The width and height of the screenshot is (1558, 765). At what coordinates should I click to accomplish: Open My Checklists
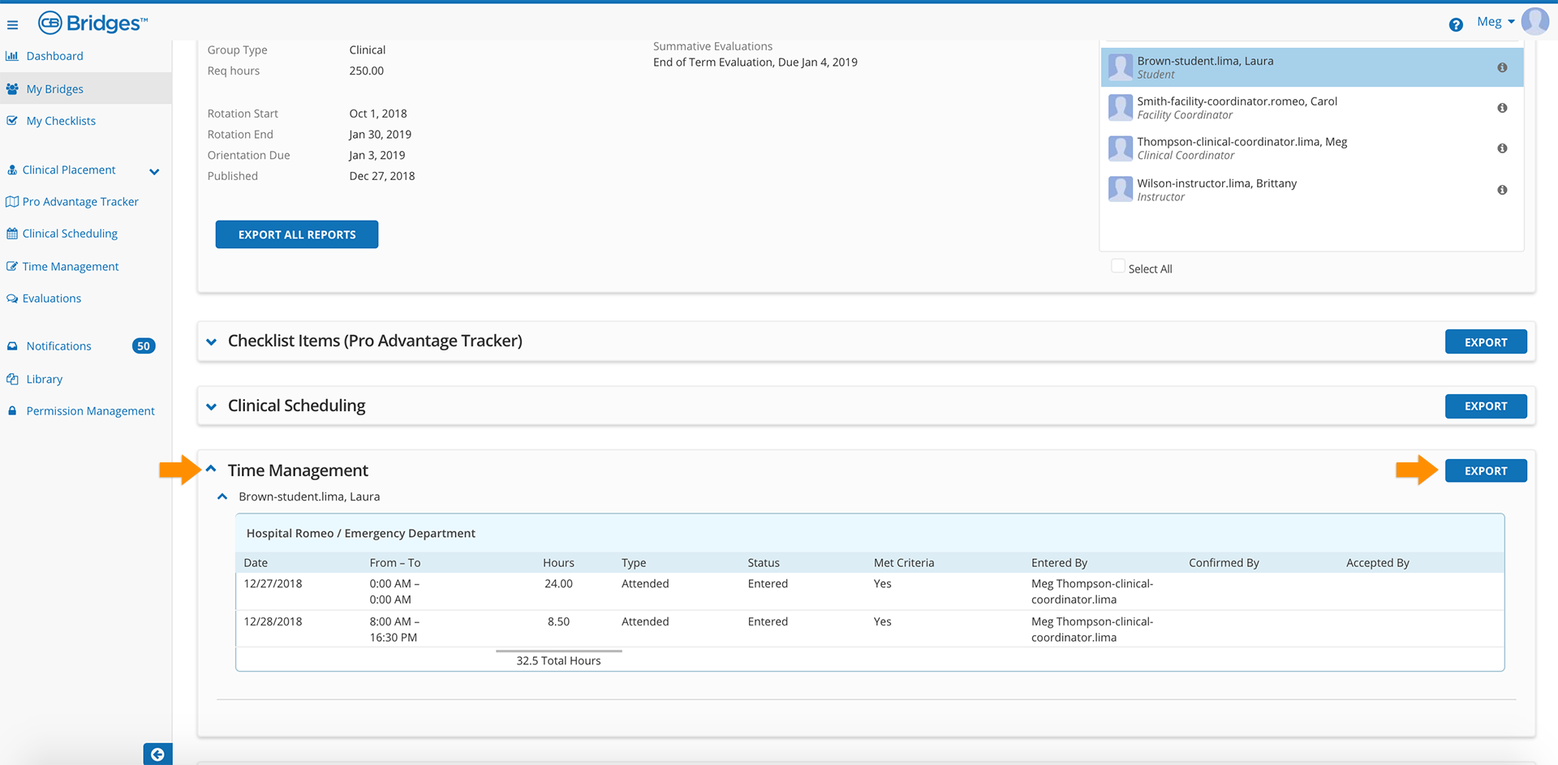(x=61, y=121)
